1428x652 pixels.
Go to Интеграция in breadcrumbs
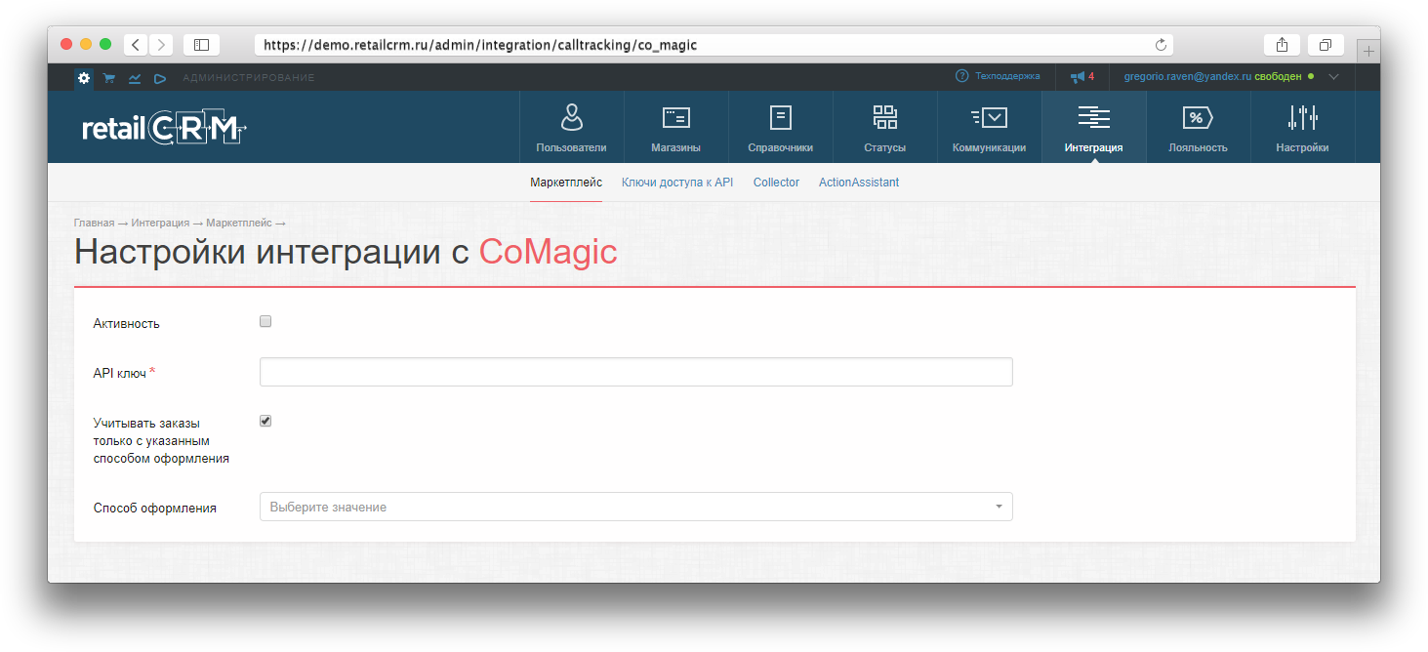point(160,224)
